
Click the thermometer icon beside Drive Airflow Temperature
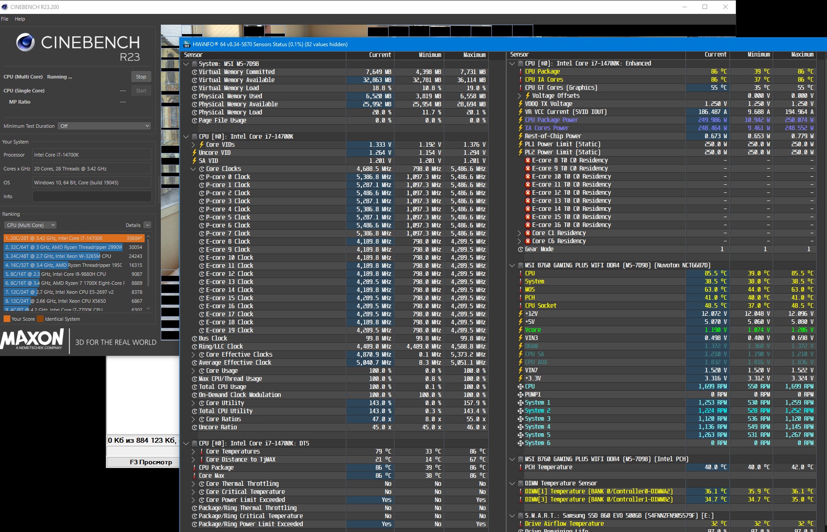521,524
